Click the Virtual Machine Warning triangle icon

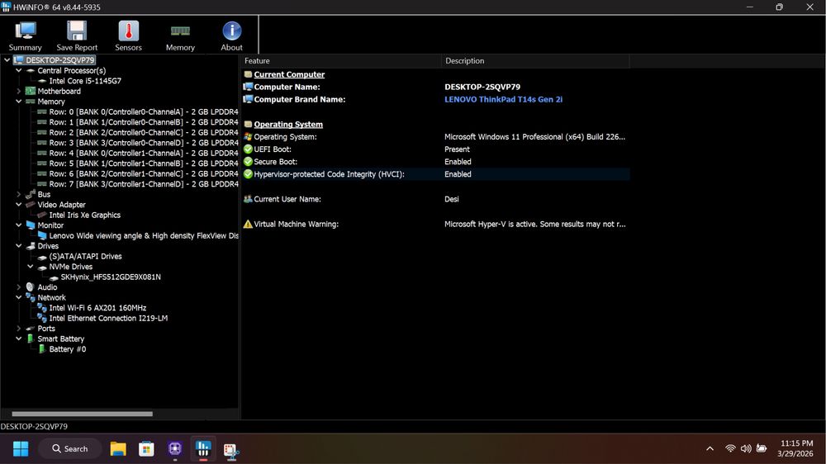pyautogui.click(x=248, y=224)
